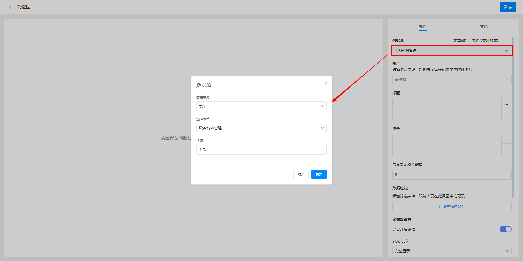Click the 保存 button at top right

(507, 7)
